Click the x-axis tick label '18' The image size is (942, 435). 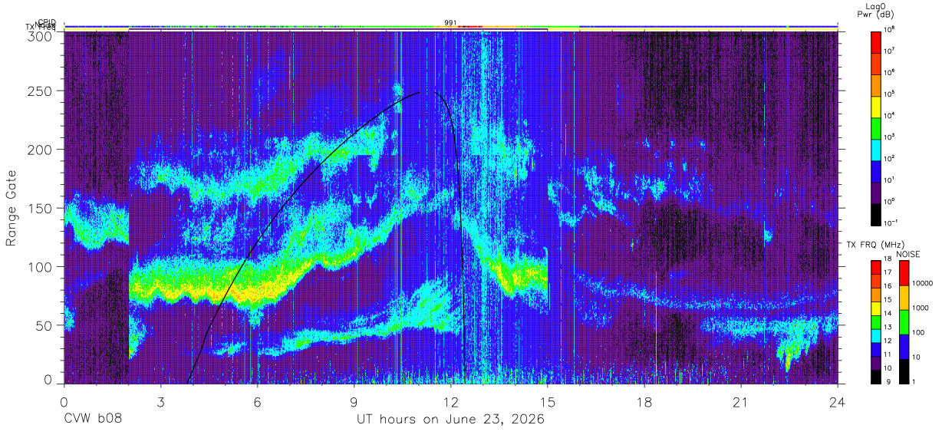[644, 402]
